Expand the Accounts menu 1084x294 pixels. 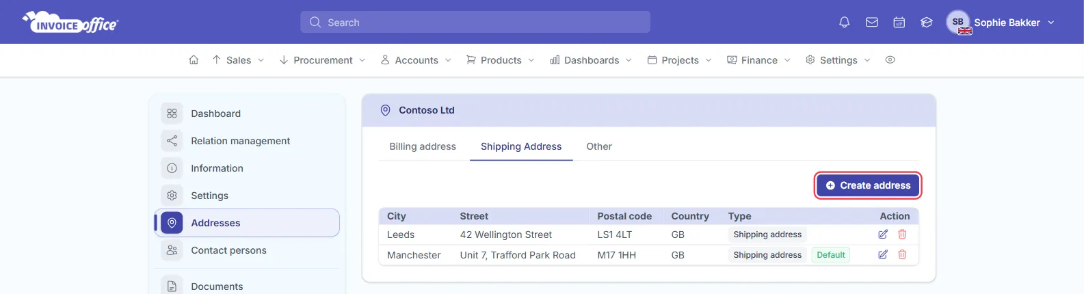coord(416,60)
